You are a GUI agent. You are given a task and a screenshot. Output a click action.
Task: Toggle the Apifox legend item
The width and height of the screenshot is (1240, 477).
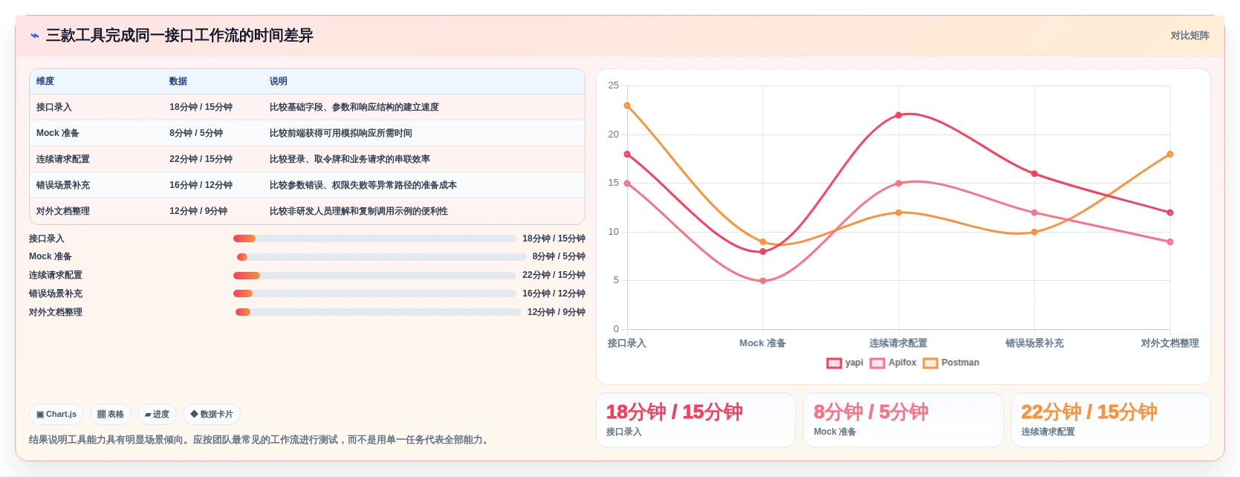coord(893,363)
